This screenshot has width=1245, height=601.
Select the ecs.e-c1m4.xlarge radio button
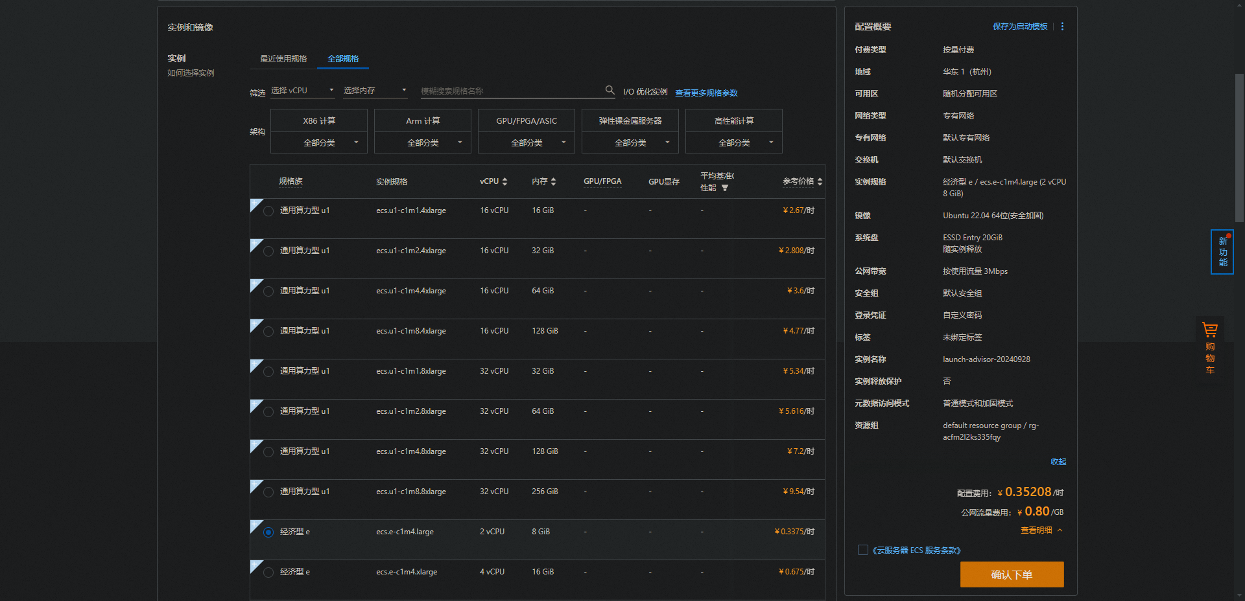click(x=268, y=573)
